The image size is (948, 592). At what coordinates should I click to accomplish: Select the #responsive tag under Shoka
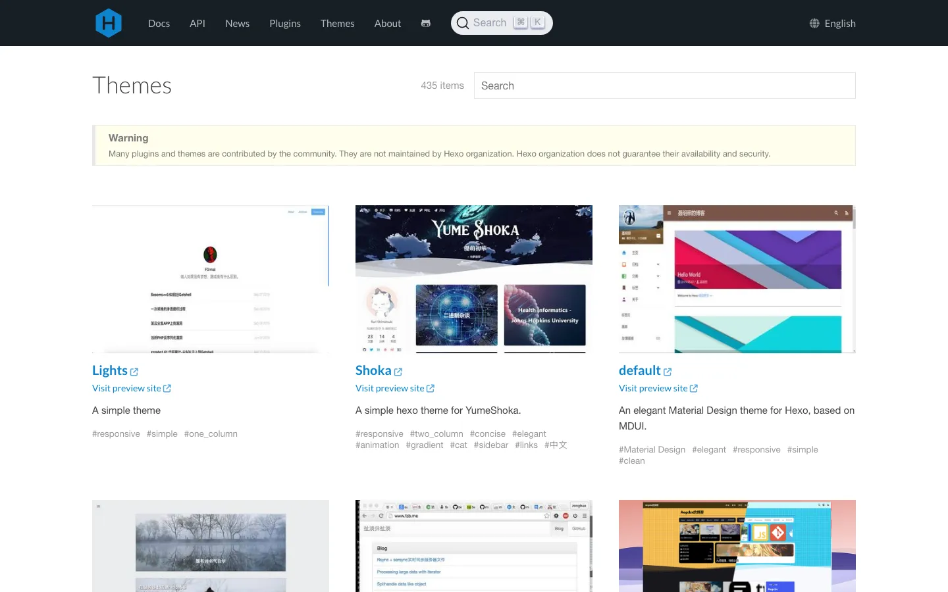coord(379,433)
